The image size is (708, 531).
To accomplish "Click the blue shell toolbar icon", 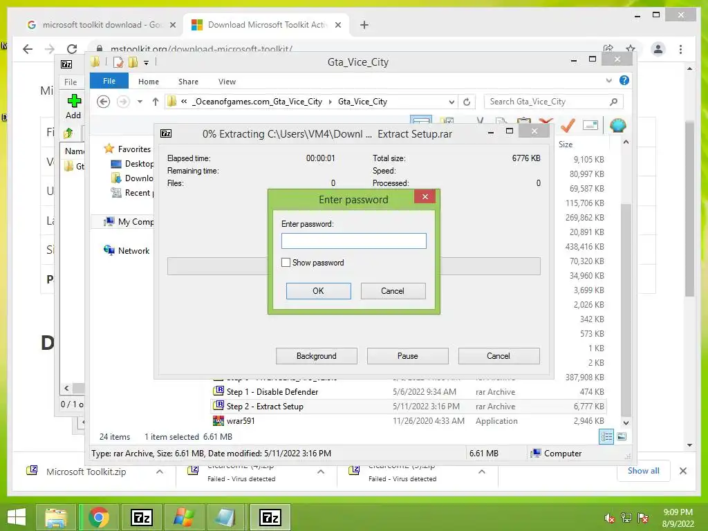I will click(x=617, y=124).
